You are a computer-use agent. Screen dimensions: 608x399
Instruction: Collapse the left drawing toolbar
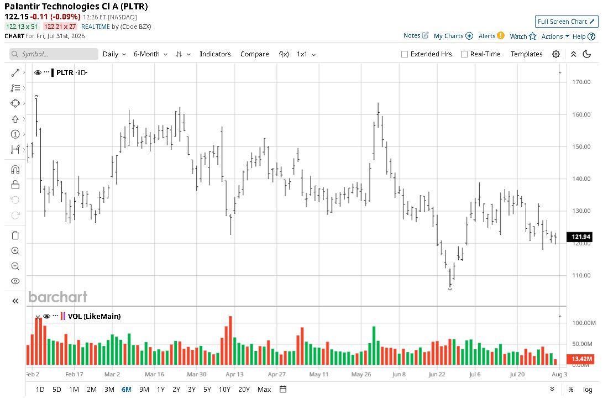point(15,301)
